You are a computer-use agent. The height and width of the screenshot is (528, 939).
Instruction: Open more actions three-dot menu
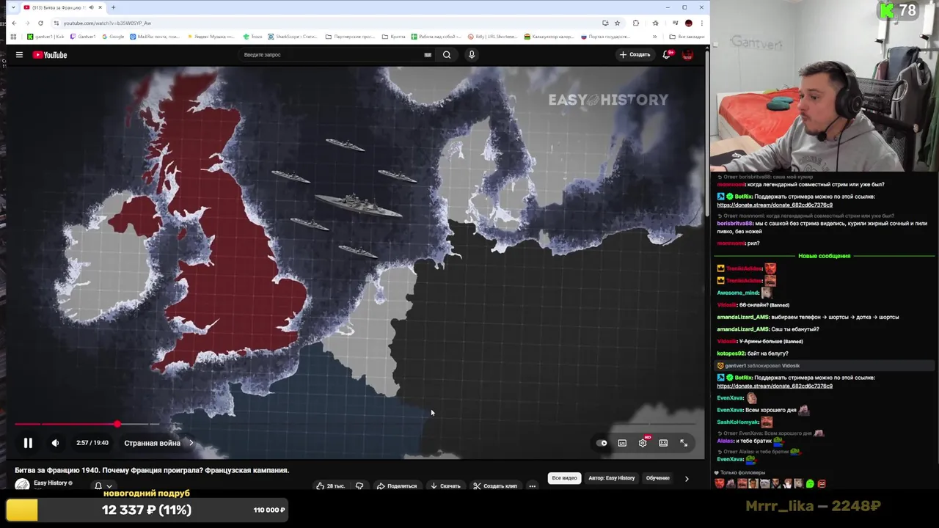click(x=533, y=486)
